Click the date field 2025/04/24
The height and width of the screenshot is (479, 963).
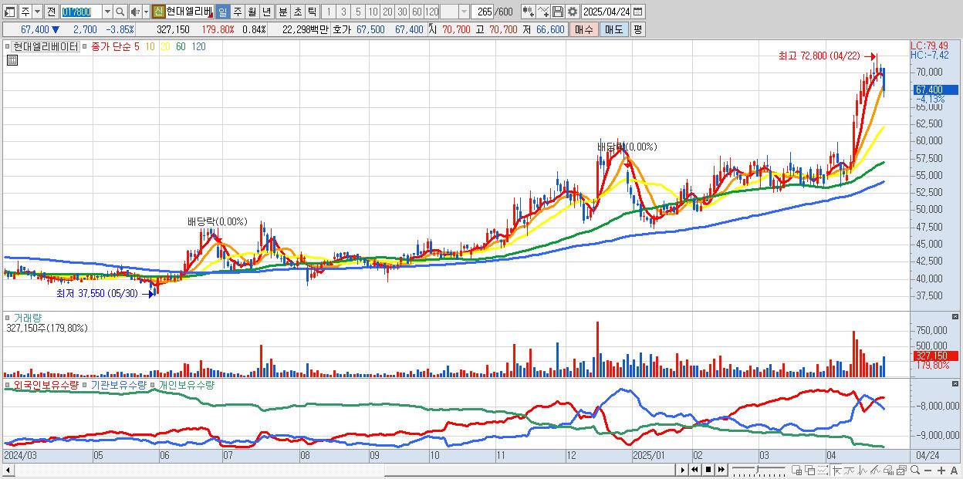pyautogui.click(x=607, y=12)
